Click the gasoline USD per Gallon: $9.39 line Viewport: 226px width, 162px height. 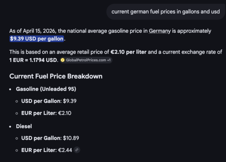tap(49, 101)
